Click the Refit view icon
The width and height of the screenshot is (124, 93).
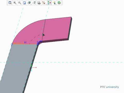click(10, 3)
